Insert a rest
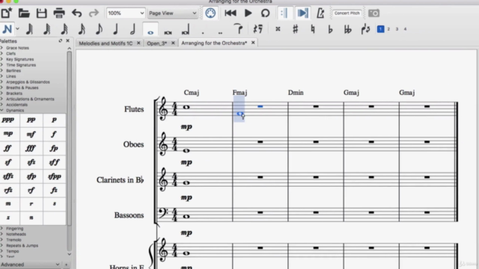This screenshot has width=479, height=269. (x=258, y=29)
